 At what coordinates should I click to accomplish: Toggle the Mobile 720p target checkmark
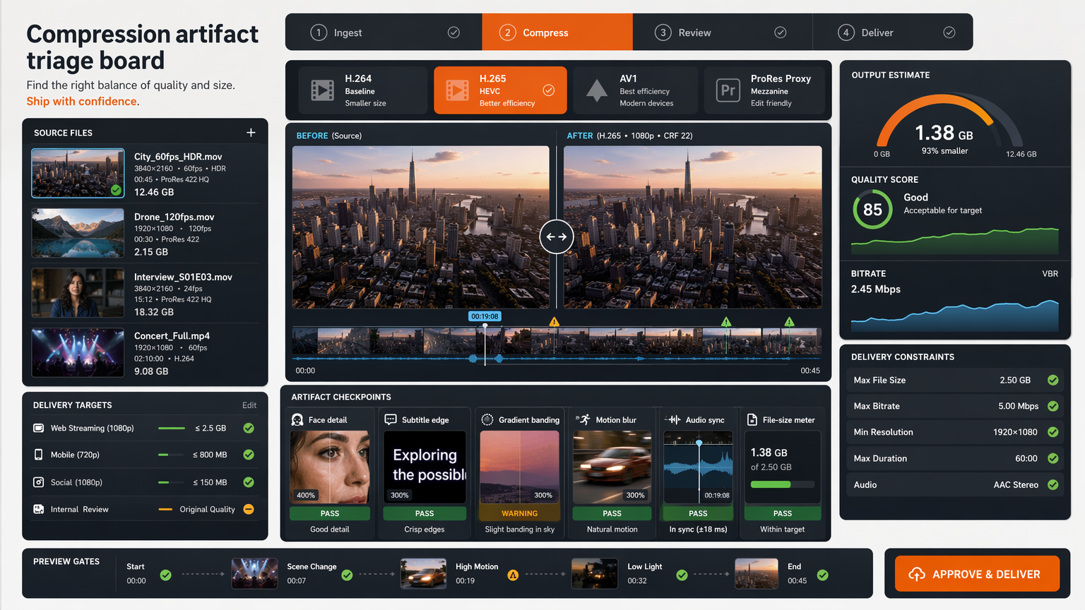tap(249, 455)
